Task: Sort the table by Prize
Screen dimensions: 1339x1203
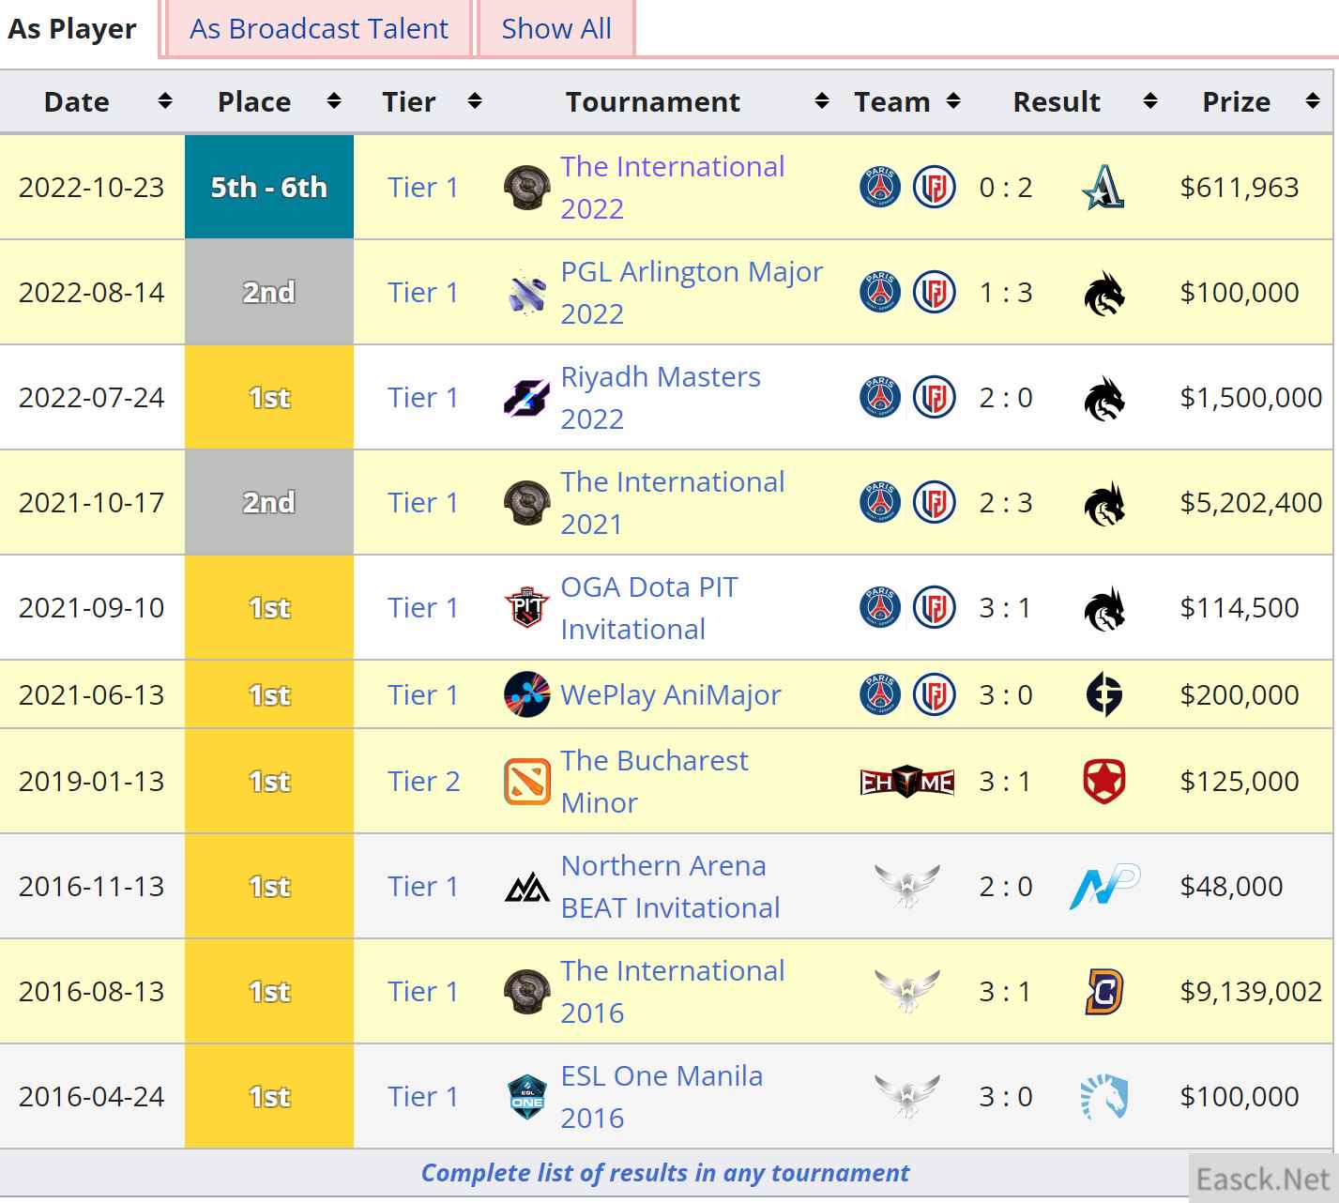Action: 1312,101
